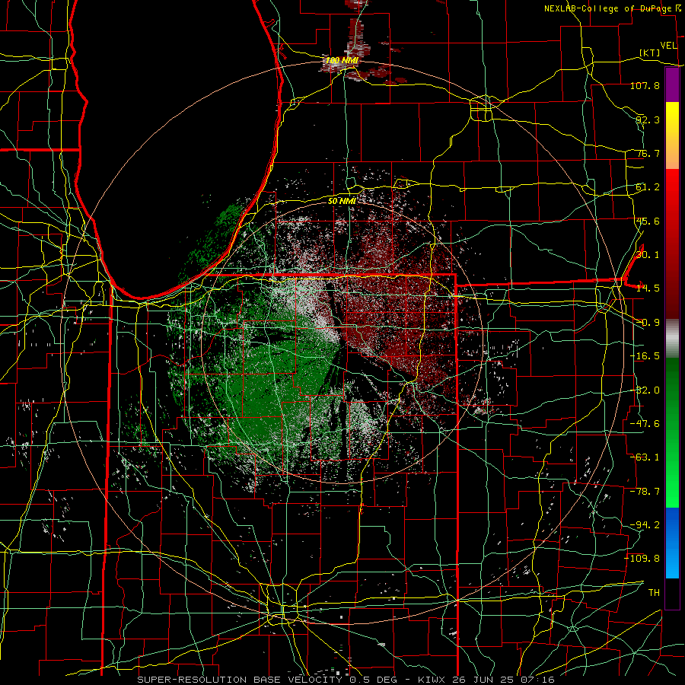Image resolution: width=685 pixels, height=685 pixels.
Task: Click the 100 NMI range ring label
Action: (342, 60)
